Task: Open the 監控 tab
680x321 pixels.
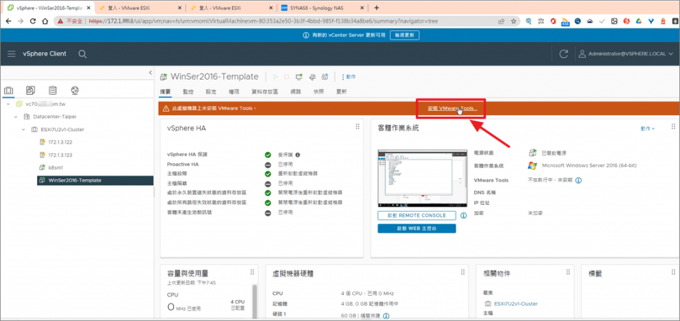Action: coord(188,92)
